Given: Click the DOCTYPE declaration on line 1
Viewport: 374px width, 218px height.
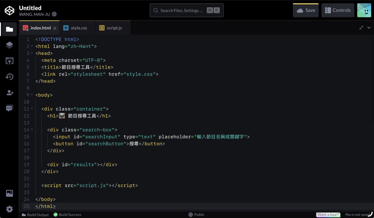Looking at the screenshot, I should (x=57, y=39).
